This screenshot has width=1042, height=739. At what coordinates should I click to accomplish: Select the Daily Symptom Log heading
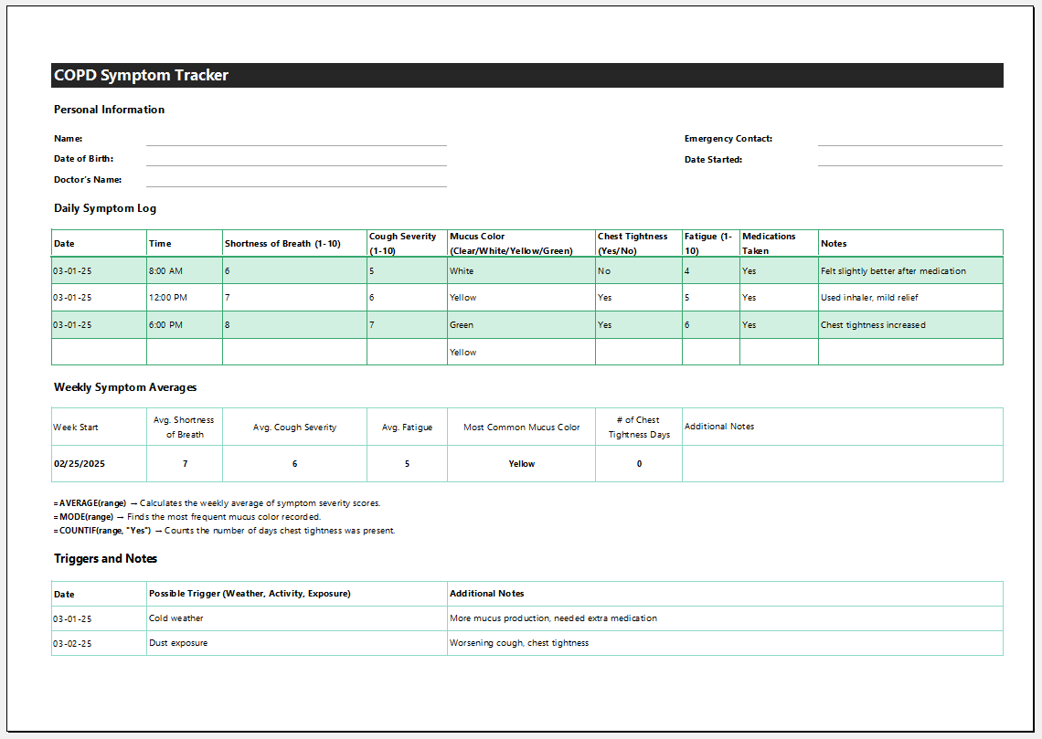(x=105, y=208)
